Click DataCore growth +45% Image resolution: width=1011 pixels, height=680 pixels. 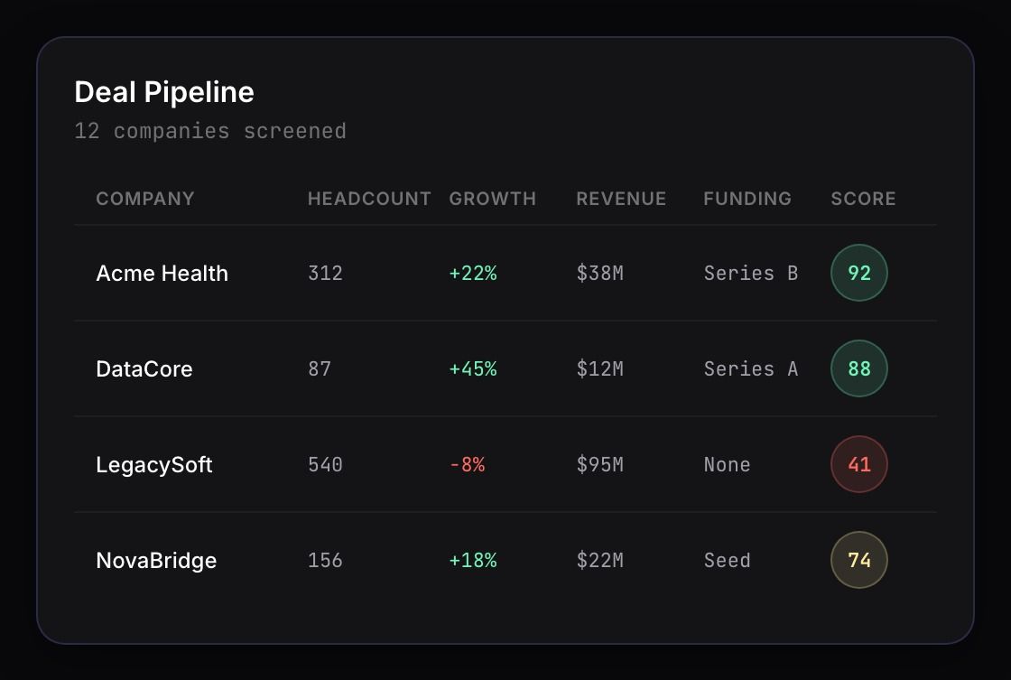[x=473, y=368]
